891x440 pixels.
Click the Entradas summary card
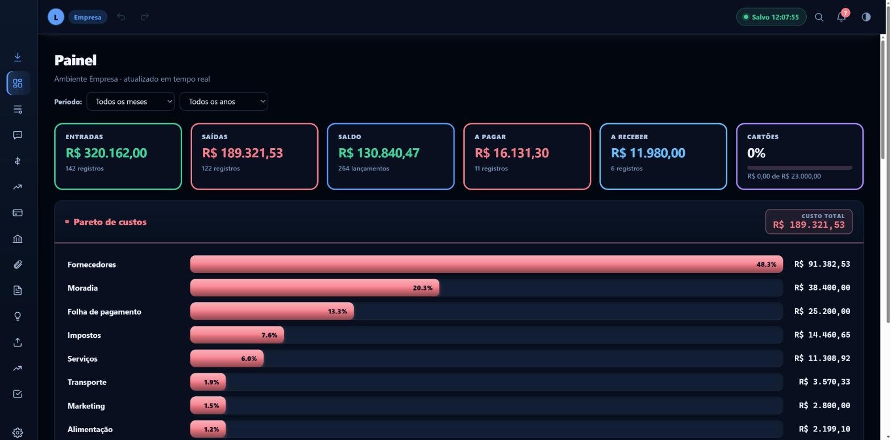pos(118,157)
